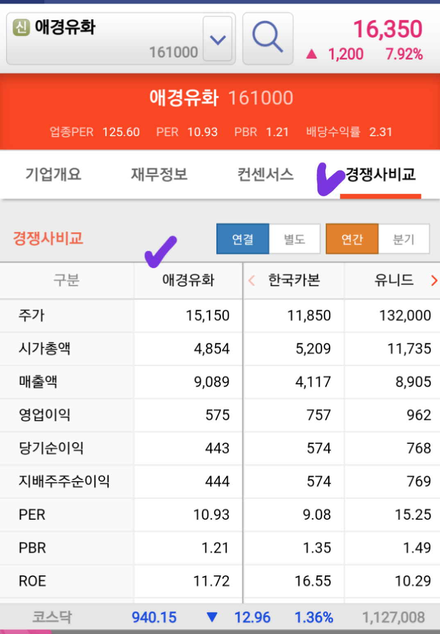The image size is (440, 634).
Task: Switch to the 컨센서스 tab
Action: pos(265,175)
